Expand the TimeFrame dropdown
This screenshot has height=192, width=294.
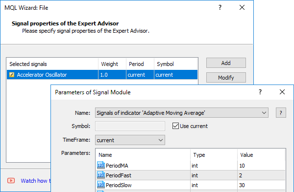click(130, 140)
